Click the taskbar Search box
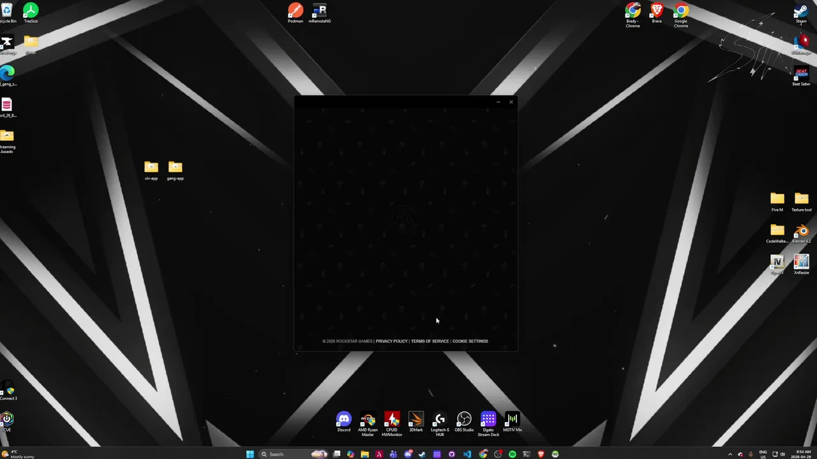 pyautogui.click(x=294, y=454)
